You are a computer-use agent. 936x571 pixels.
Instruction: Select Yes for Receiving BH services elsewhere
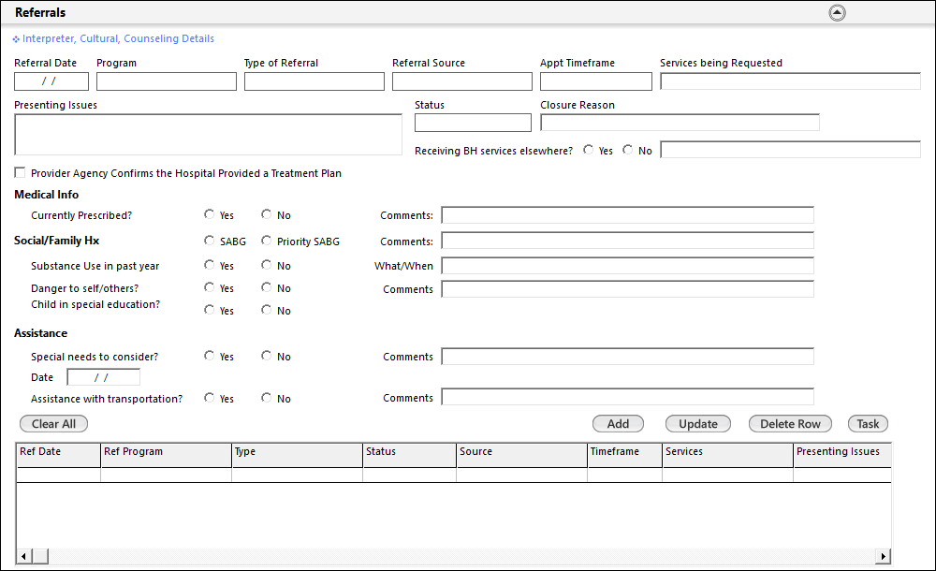click(588, 150)
